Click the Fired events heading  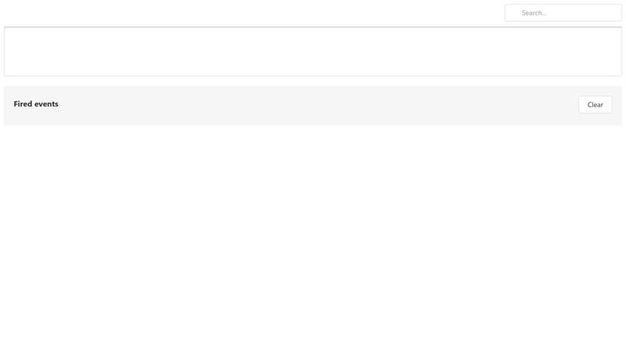(x=36, y=104)
